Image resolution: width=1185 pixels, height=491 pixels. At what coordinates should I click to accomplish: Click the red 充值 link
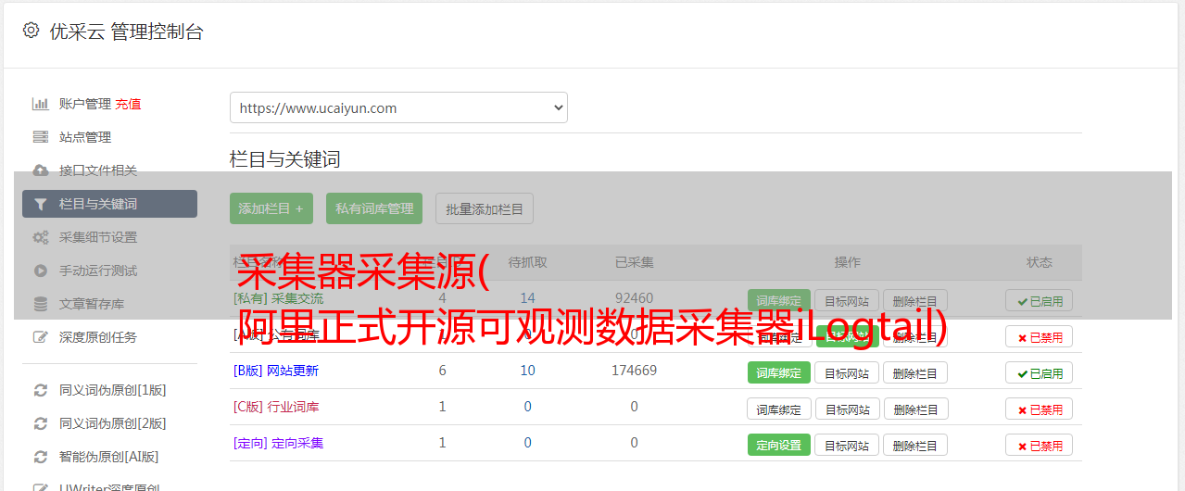[129, 104]
